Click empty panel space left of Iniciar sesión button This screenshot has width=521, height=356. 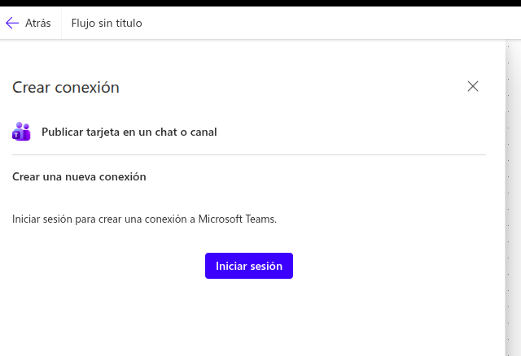(x=106, y=266)
